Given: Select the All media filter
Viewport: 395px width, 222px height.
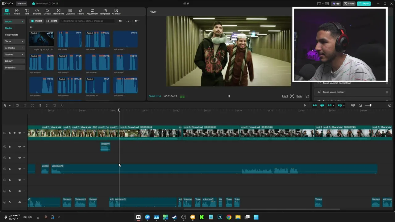Looking at the screenshot, I should point(31,27).
